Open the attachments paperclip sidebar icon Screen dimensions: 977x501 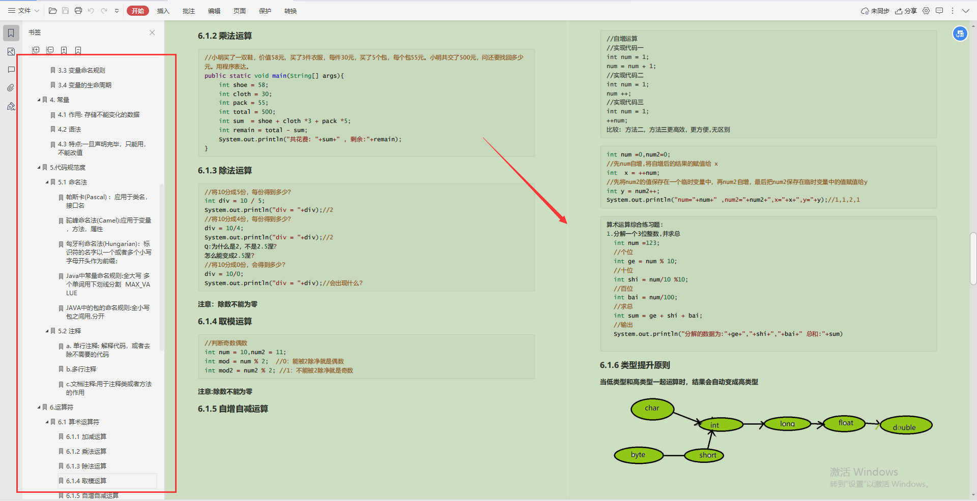pos(11,88)
